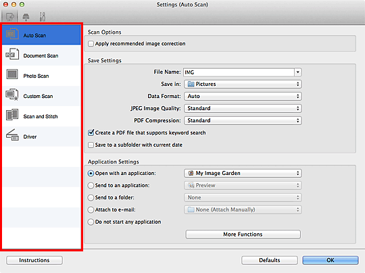Open the scan-from-computer settings tab icon
This screenshot has height=273, width=365.
coord(9,17)
